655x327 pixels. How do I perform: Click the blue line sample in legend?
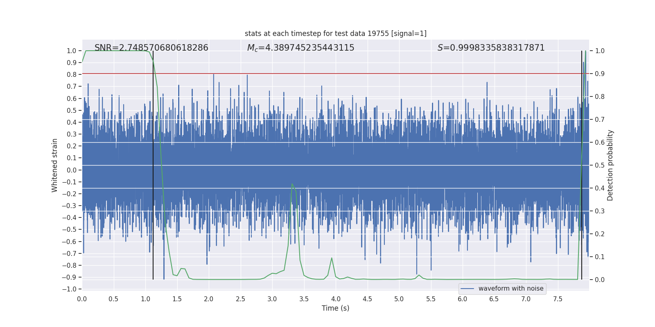pos(467,289)
